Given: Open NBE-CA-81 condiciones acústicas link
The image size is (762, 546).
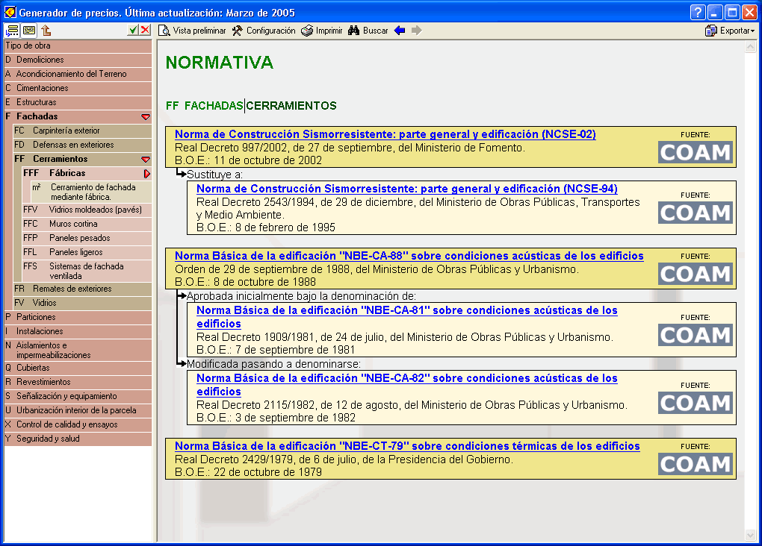Looking at the screenshot, I should click(x=406, y=317).
